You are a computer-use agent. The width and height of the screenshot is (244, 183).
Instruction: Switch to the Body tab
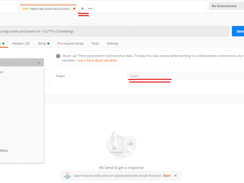(x=44, y=44)
